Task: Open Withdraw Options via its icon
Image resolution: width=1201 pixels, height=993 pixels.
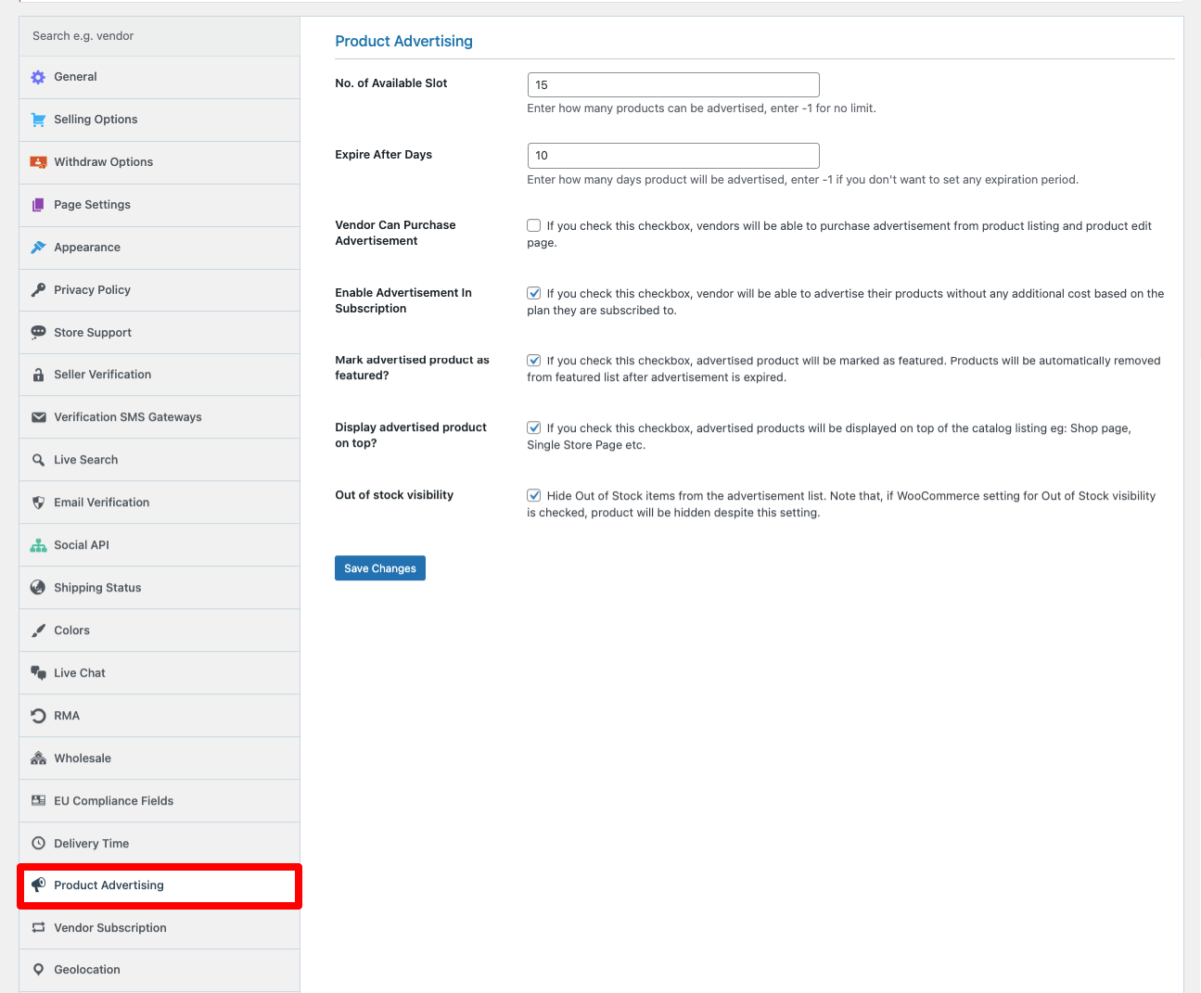Action: [x=38, y=161]
